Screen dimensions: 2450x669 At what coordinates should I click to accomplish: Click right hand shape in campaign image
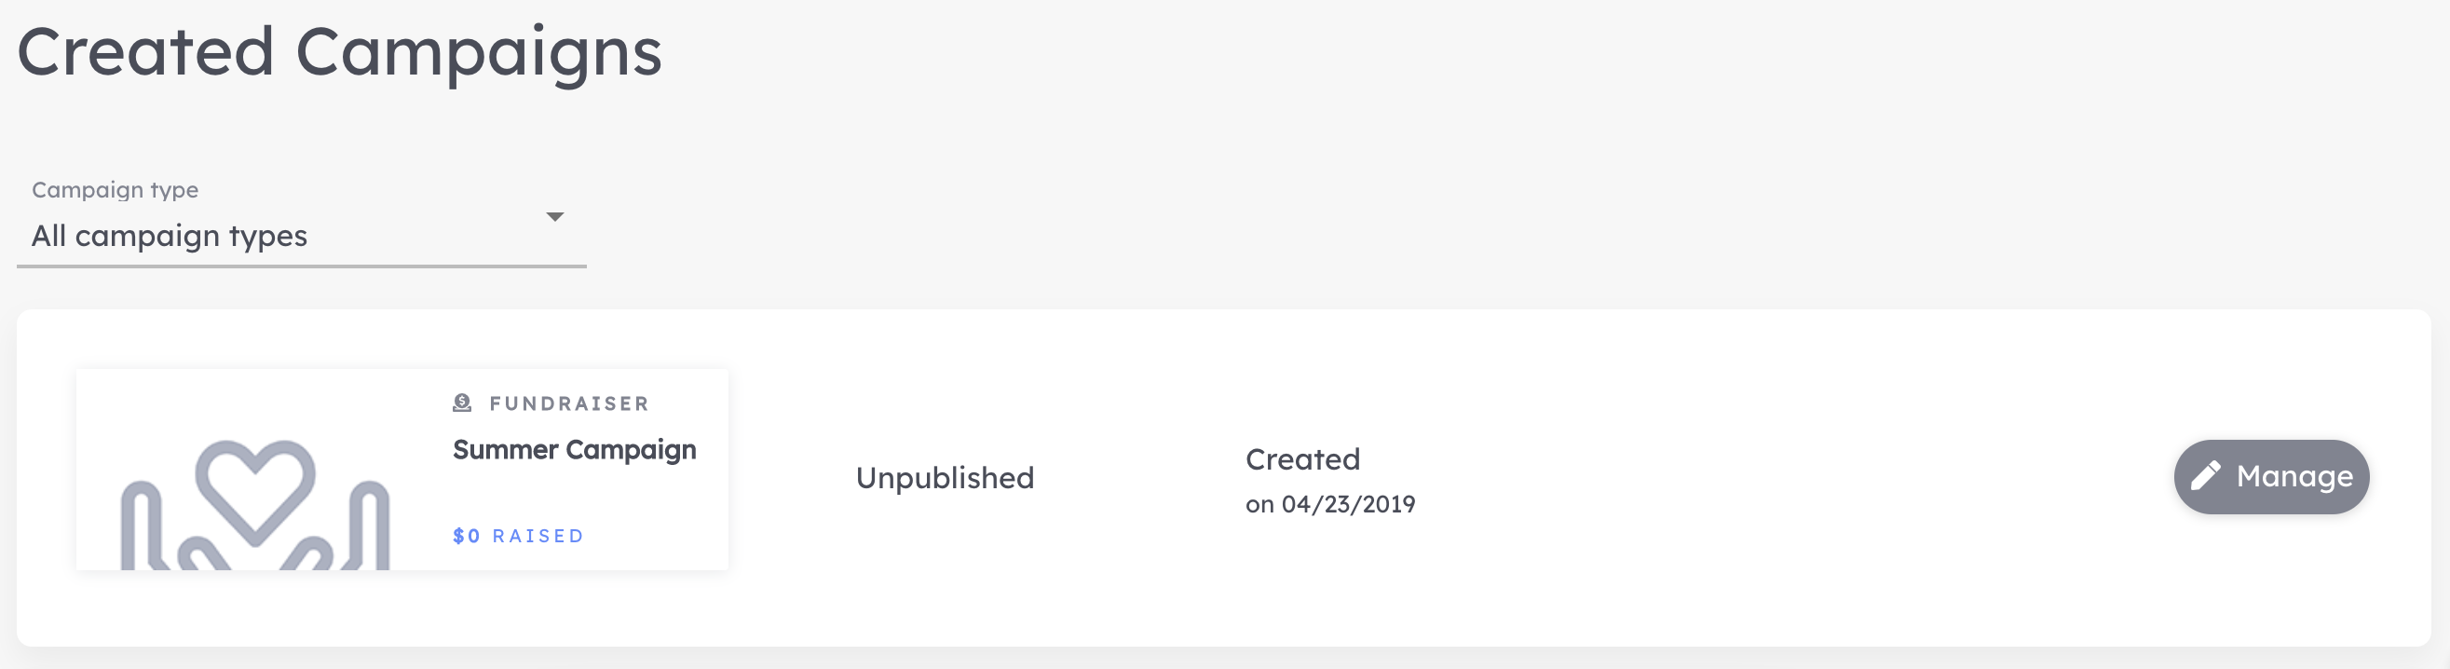pyautogui.click(x=365, y=526)
